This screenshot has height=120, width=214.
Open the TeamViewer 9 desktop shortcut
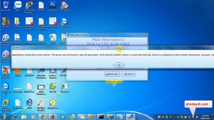(65, 24)
